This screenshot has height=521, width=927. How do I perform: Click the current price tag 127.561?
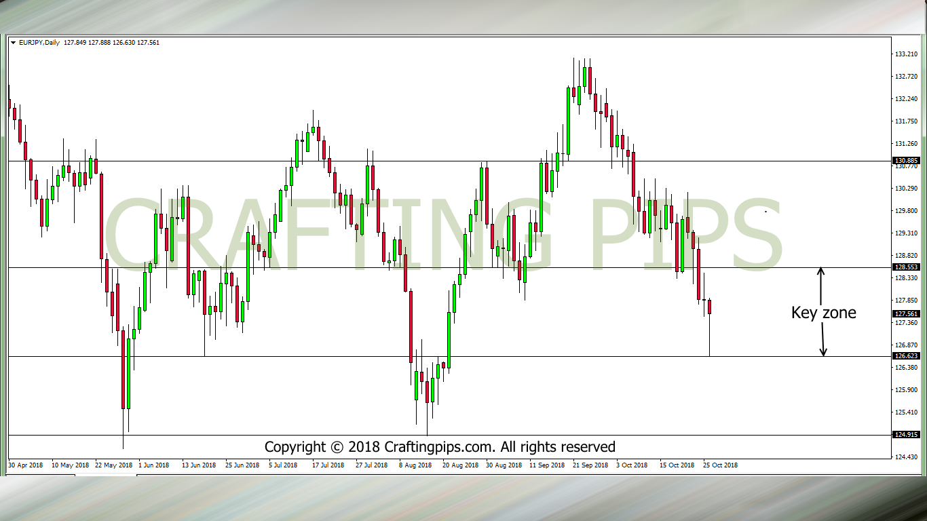pyautogui.click(x=907, y=314)
